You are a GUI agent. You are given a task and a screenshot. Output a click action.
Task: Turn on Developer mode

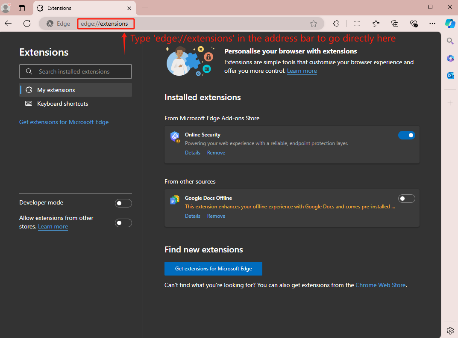click(123, 203)
